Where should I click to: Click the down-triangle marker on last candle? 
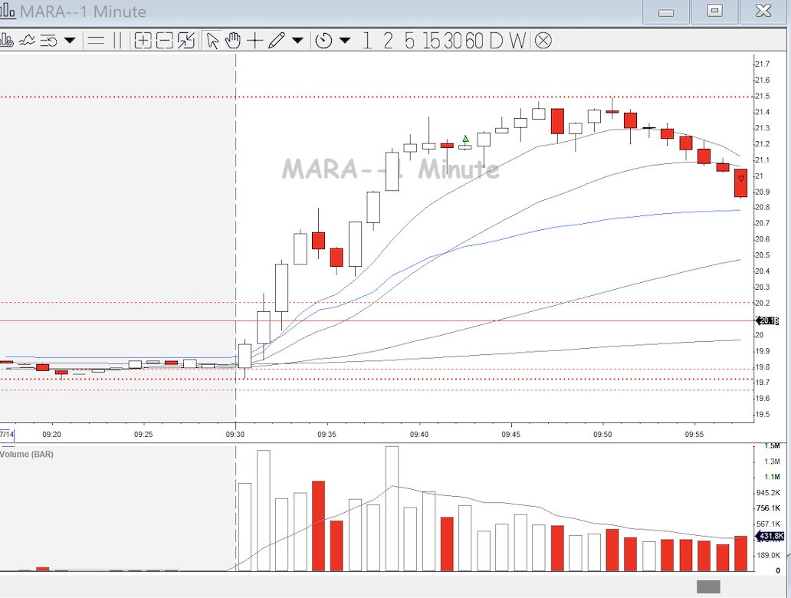(x=741, y=179)
